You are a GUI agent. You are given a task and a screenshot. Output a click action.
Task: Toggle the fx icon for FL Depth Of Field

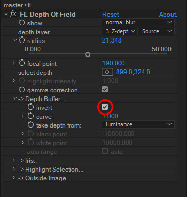[13, 14]
